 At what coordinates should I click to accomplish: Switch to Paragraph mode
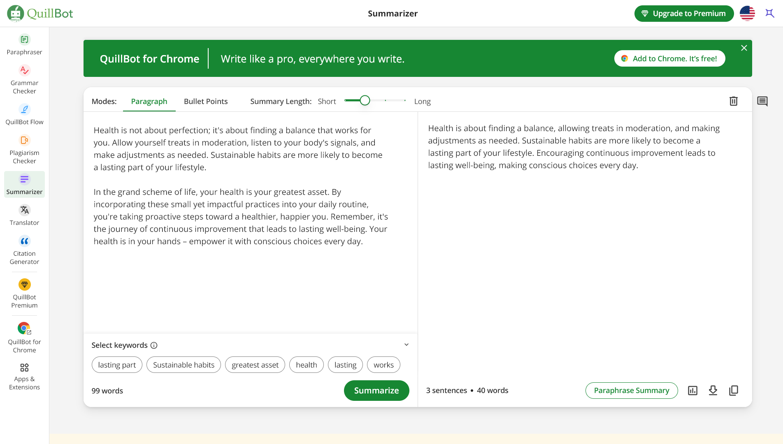[149, 102]
